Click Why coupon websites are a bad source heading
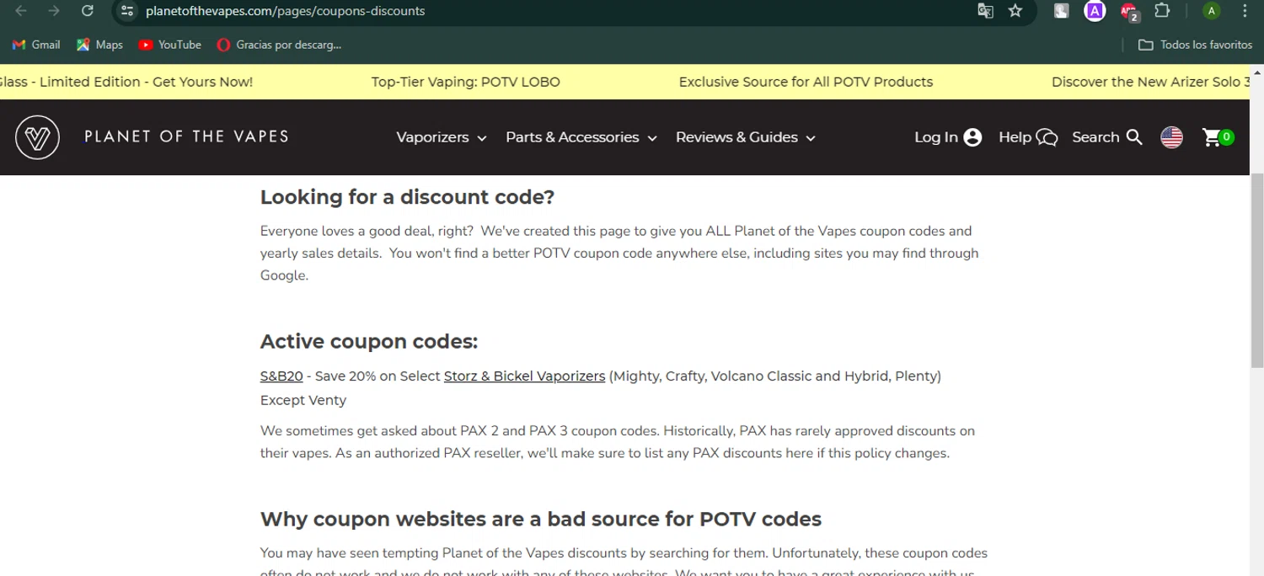The height and width of the screenshot is (576, 1264). [541, 519]
